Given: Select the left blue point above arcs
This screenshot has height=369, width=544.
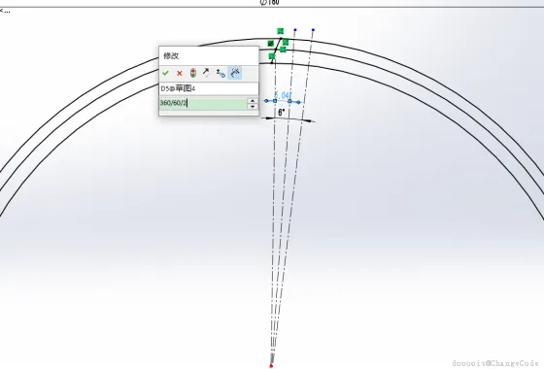Looking at the screenshot, I should pyautogui.click(x=295, y=30).
